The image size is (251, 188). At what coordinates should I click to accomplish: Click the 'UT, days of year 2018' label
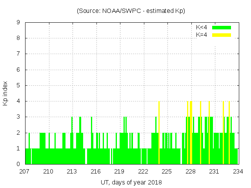point(131,182)
